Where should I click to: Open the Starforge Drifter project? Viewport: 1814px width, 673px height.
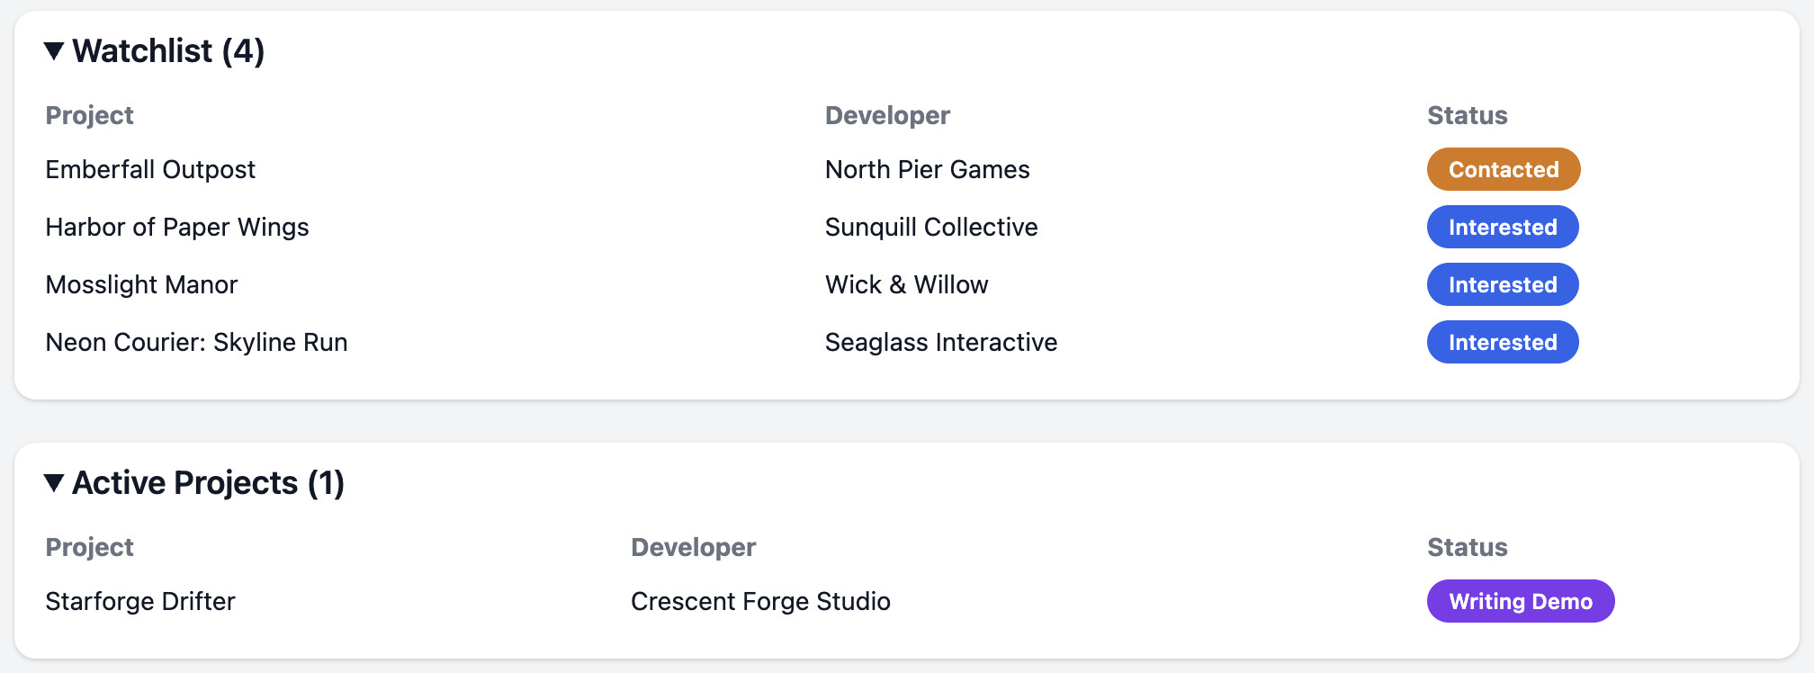tap(140, 601)
